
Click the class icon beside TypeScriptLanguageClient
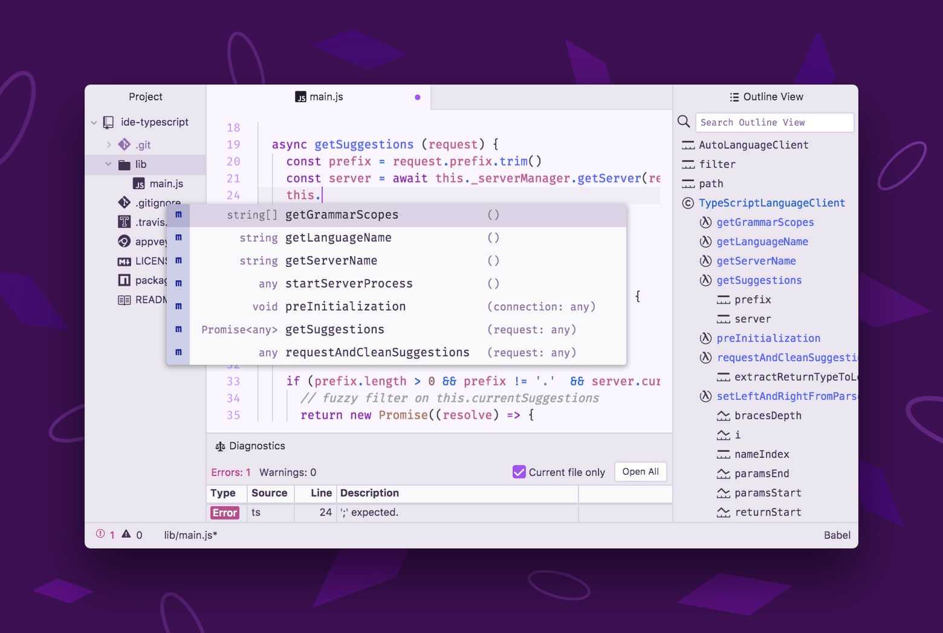coord(688,203)
